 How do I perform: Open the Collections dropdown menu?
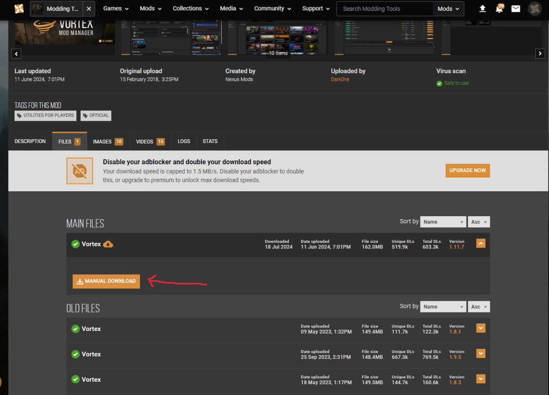pos(191,9)
